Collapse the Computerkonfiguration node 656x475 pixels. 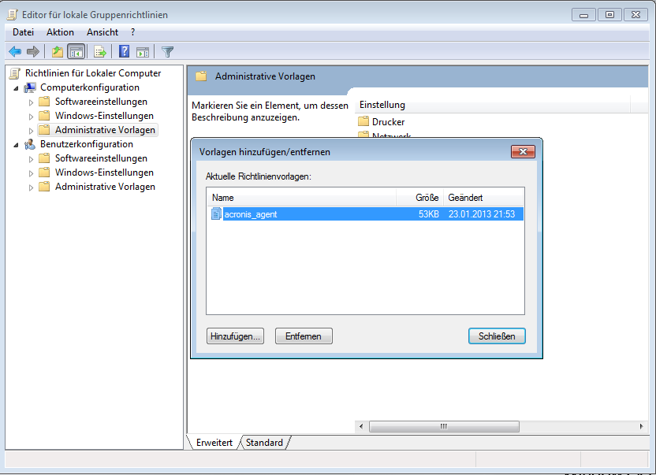click(16, 88)
